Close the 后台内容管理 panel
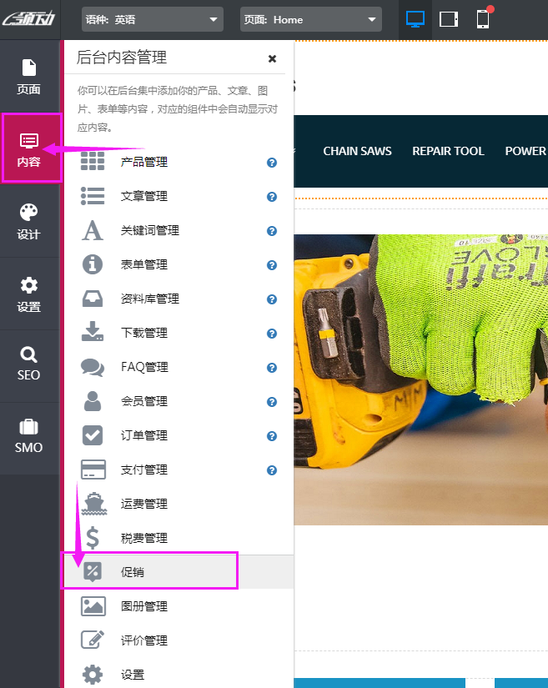Image resolution: width=548 pixels, height=688 pixels. tap(272, 58)
